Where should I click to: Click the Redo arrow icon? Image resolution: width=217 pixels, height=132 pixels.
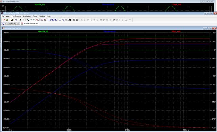pyautogui.click(x=117, y=20)
